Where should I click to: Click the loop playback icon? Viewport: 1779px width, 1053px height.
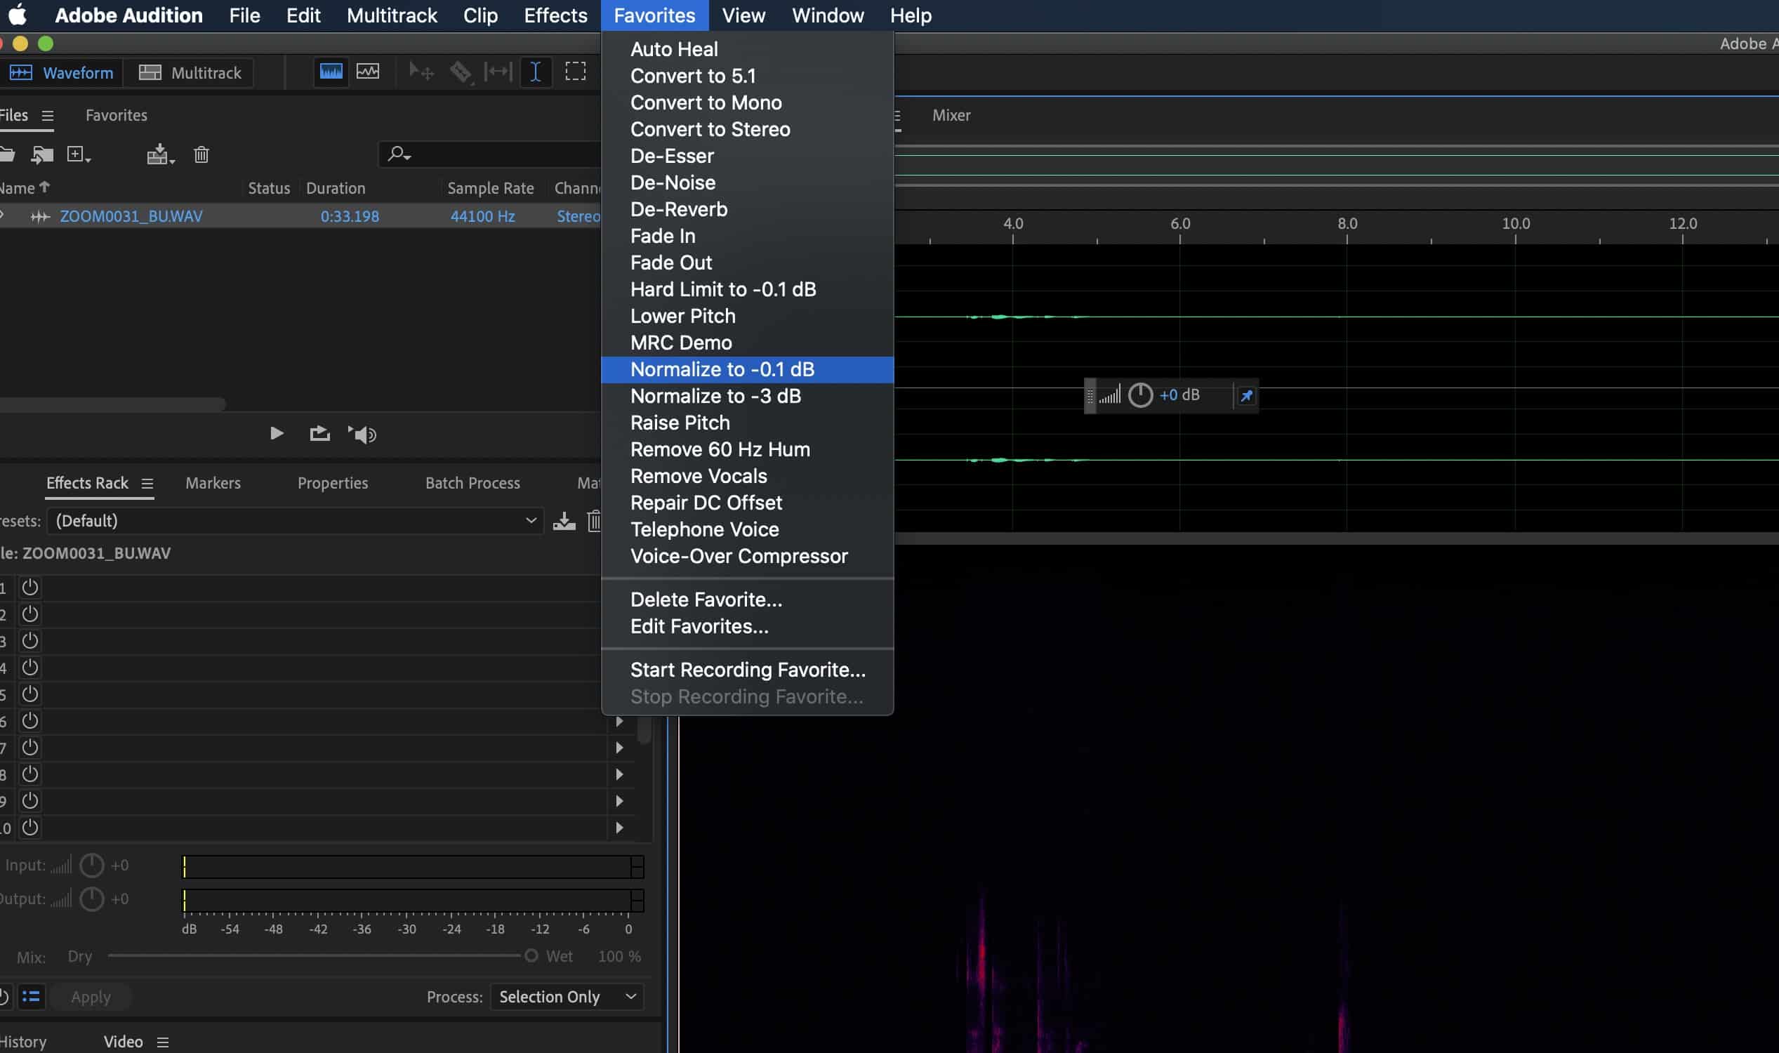pyautogui.click(x=319, y=434)
